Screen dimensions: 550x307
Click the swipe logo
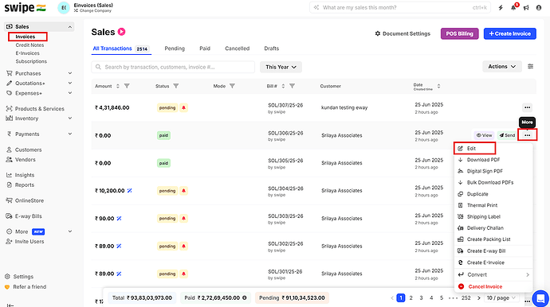pyautogui.click(x=26, y=8)
